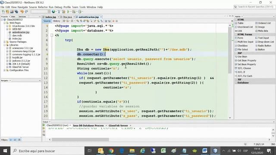The width and height of the screenshot is (276, 155).
Task: Click the editor find selection magnifier icon
Action: pyautogui.click(x=78, y=21)
